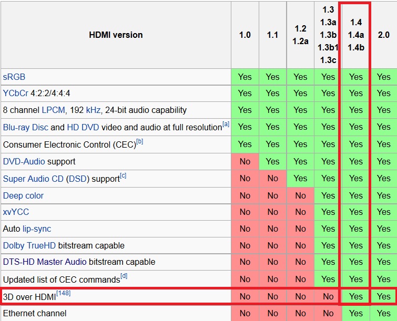
Task: Open the Blu-ray Disc link
Action: (26, 128)
